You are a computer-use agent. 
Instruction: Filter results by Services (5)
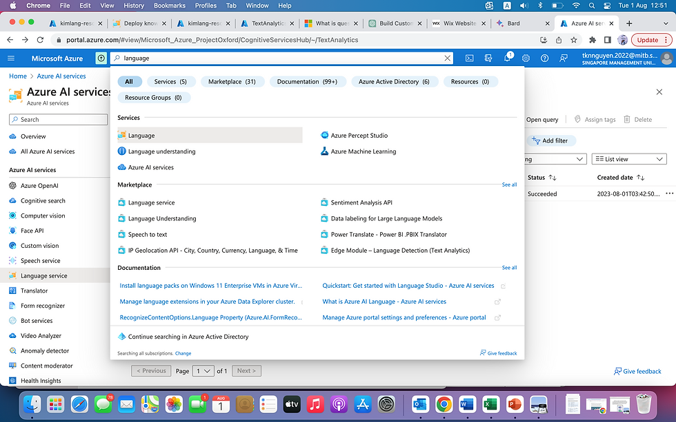pyautogui.click(x=171, y=82)
